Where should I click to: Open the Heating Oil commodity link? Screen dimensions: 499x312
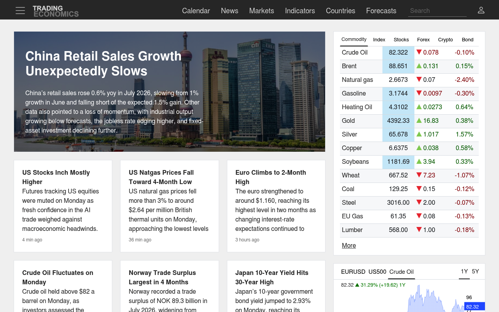[357, 107]
